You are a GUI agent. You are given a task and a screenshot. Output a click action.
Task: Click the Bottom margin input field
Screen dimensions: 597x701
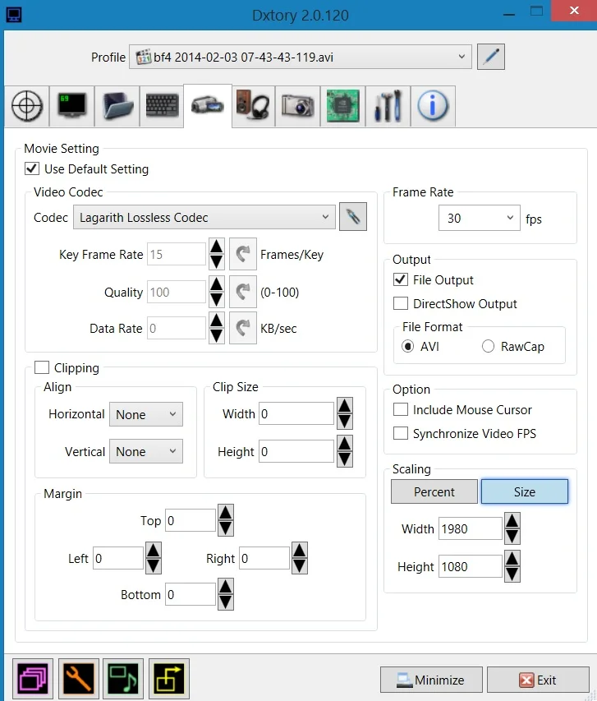point(191,594)
